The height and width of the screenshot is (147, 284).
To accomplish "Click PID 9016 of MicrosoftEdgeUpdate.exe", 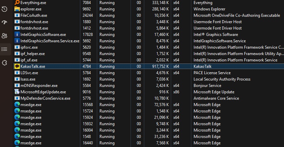I will pos(87,92).
